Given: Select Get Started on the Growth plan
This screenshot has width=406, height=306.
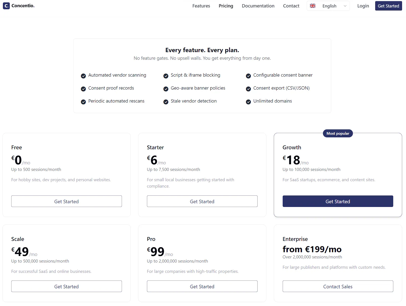Looking at the screenshot, I should point(338,201).
